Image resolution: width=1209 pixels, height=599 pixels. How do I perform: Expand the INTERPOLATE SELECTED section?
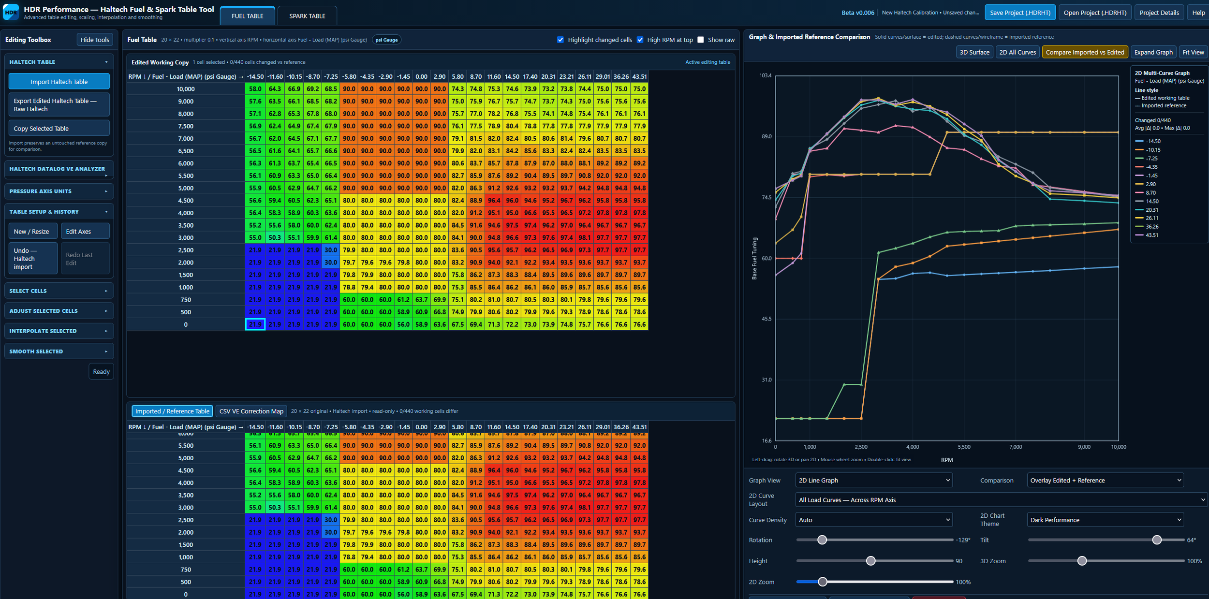click(x=59, y=331)
